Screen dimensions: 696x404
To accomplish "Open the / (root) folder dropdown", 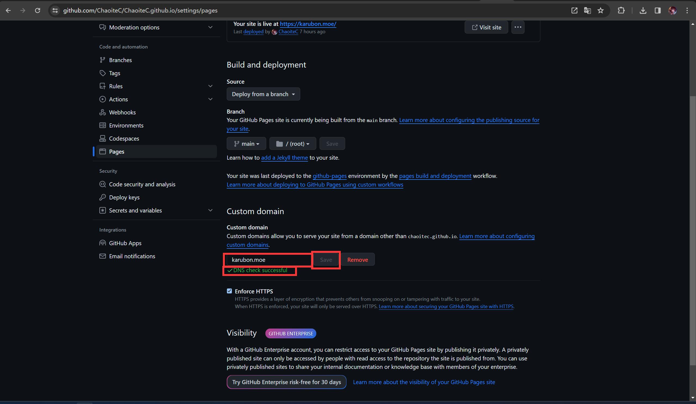I will tap(293, 143).
